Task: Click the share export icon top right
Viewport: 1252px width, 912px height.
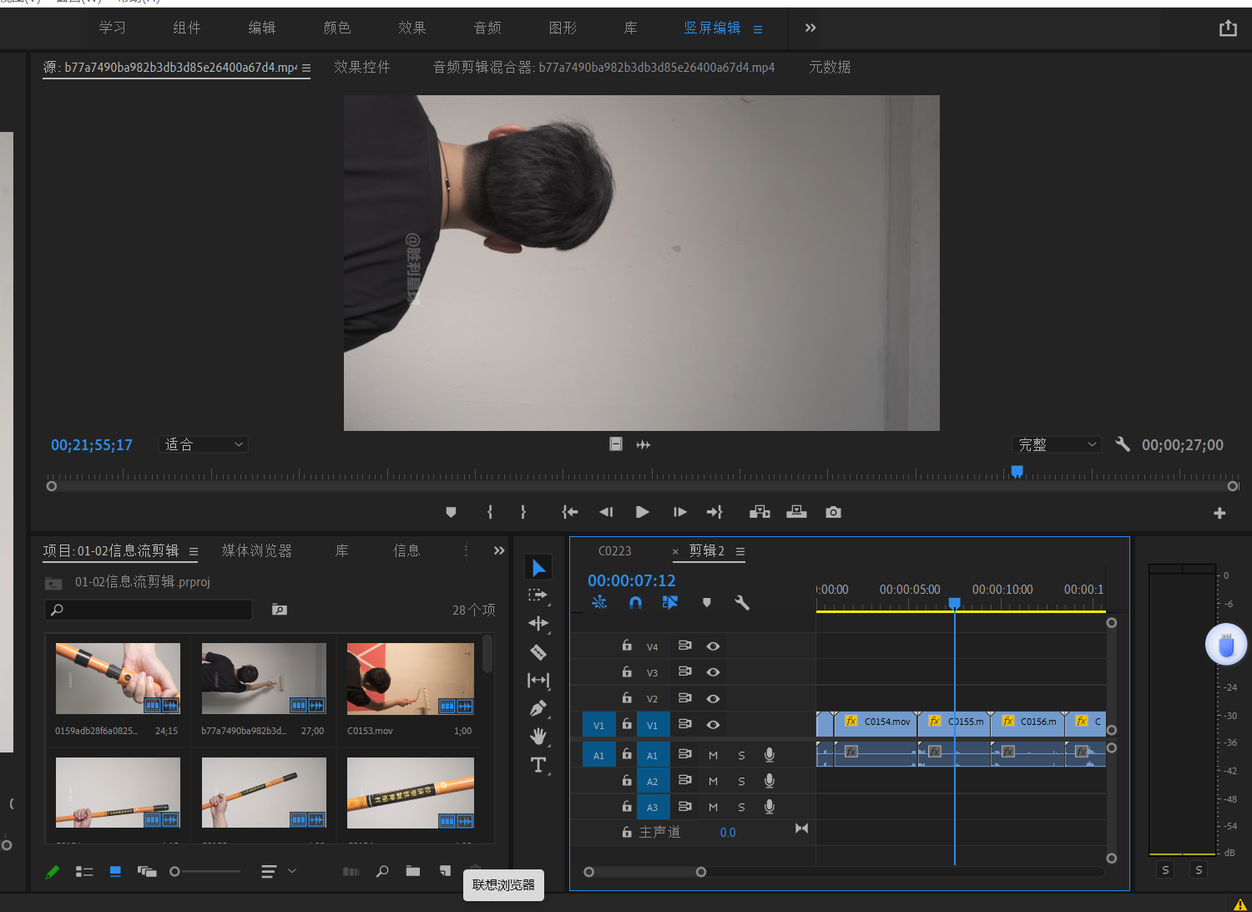Action: pos(1228,28)
